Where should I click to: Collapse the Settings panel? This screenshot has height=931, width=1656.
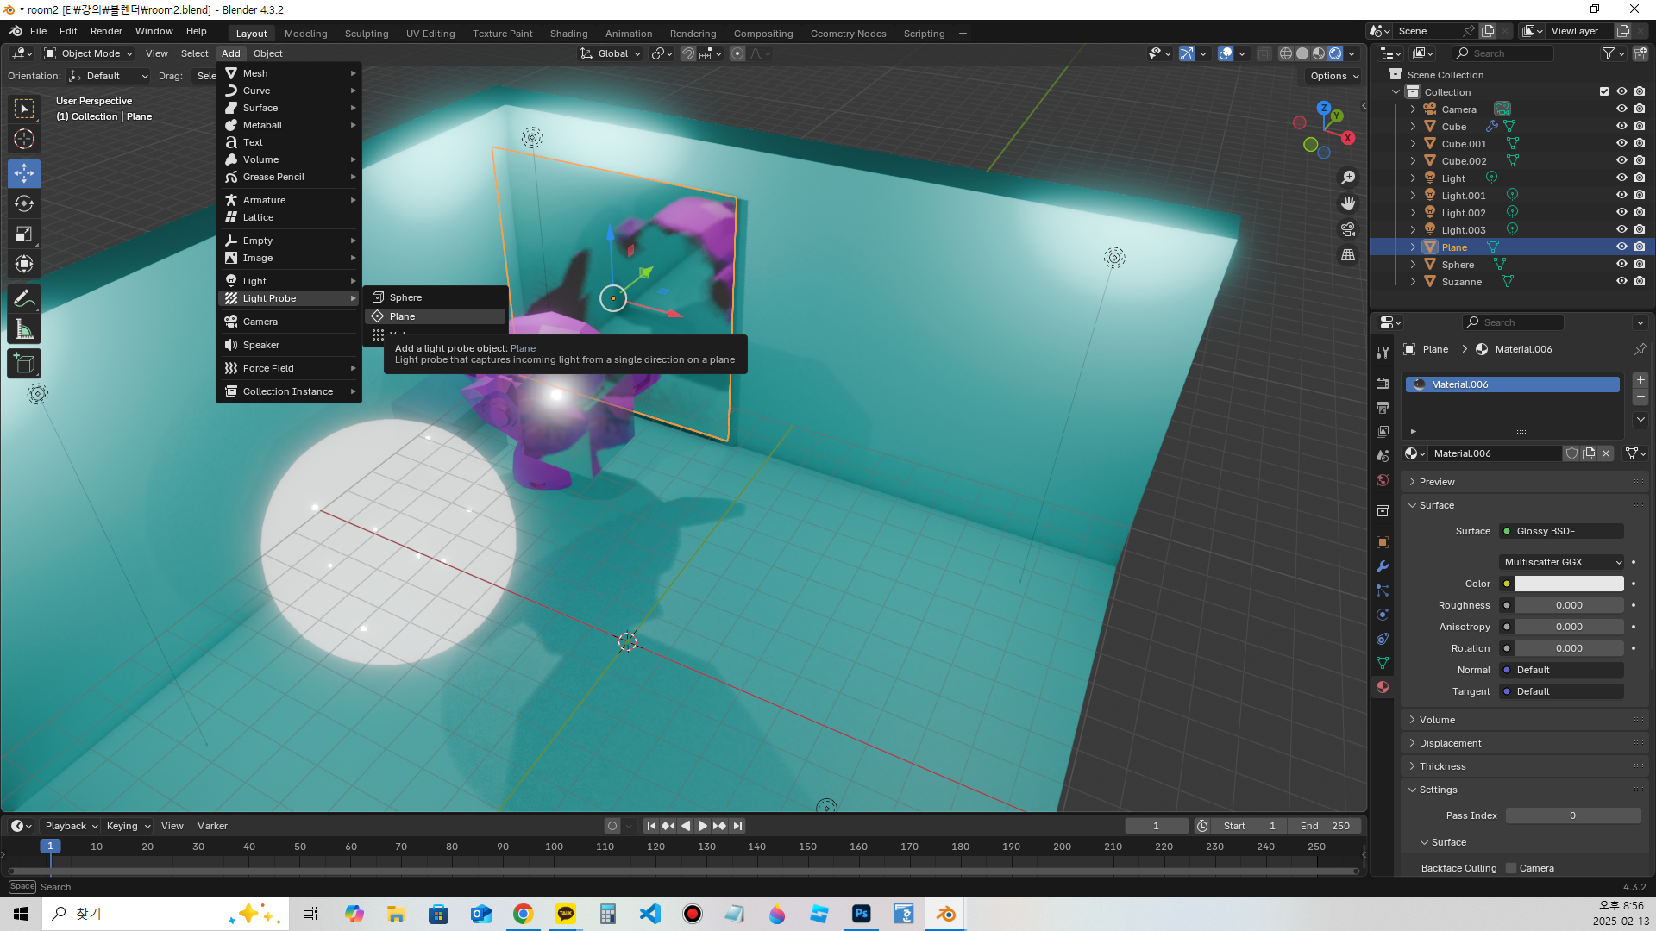coord(1438,790)
